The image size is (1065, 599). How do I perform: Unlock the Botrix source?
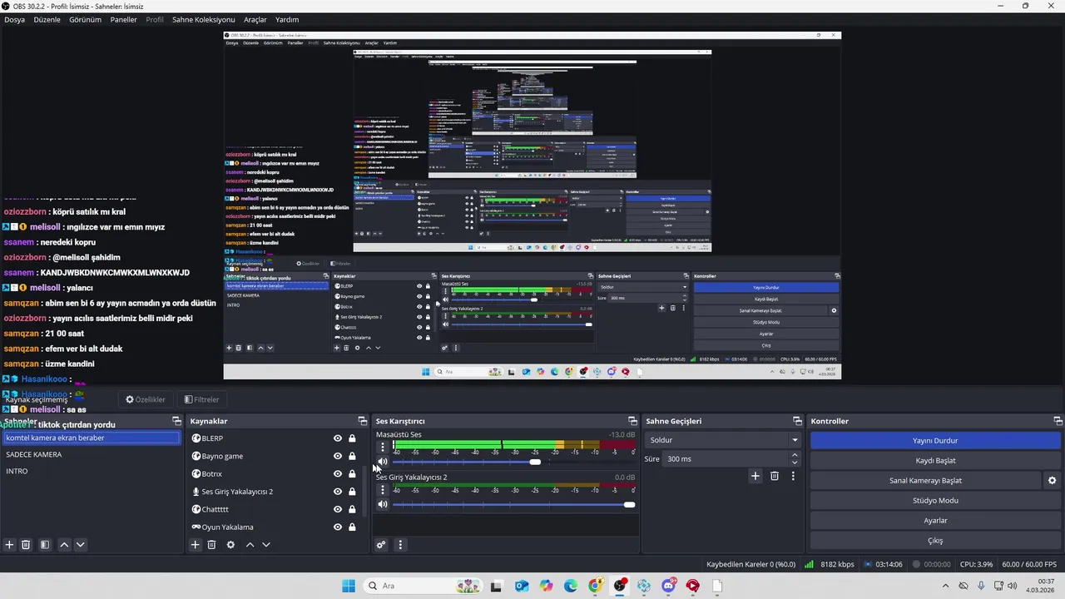click(352, 474)
